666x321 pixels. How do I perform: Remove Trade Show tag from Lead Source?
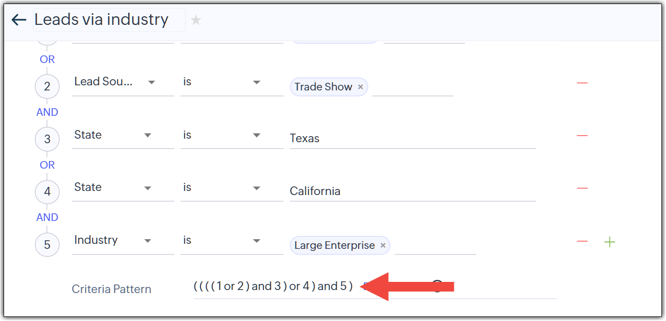pyautogui.click(x=360, y=87)
